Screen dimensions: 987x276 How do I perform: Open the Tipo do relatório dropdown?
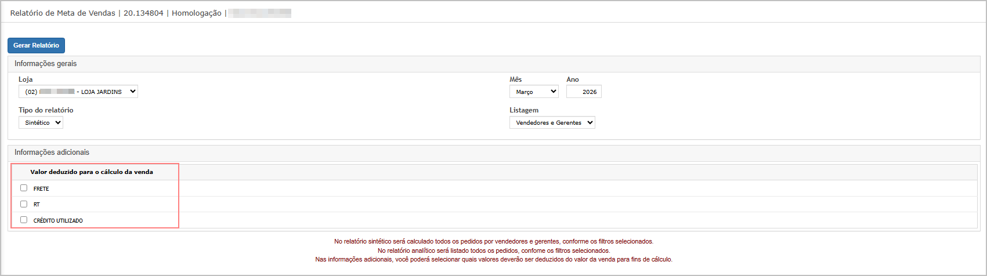click(x=41, y=123)
